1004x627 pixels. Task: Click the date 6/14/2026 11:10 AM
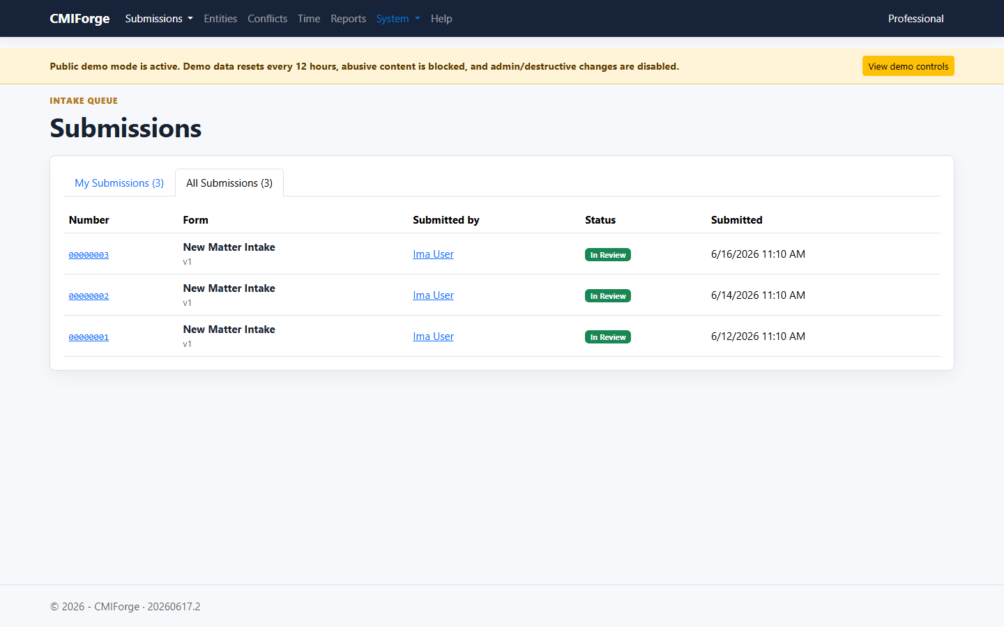point(758,295)
